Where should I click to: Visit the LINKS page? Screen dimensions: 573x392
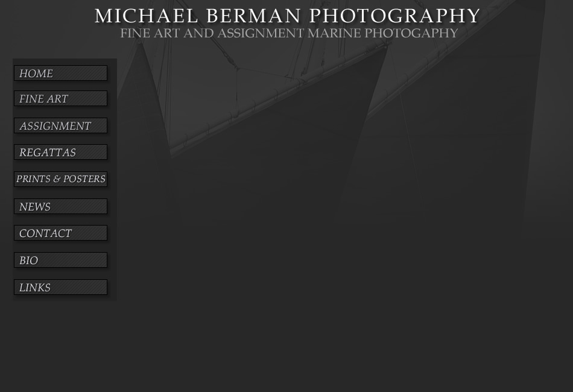[x=61, y=287]
